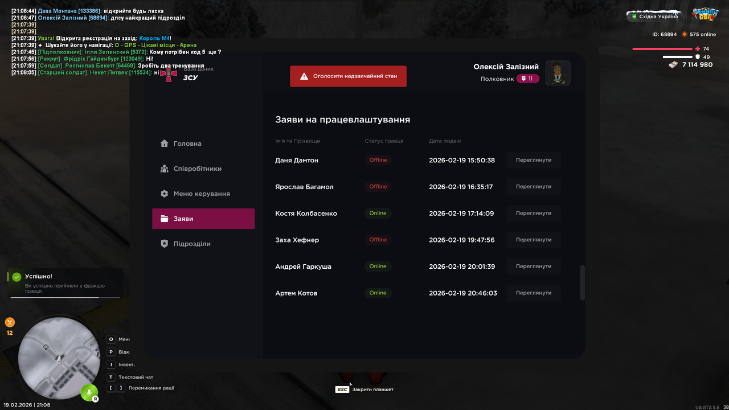Click the Східна Україна server badge

[654, 16]
